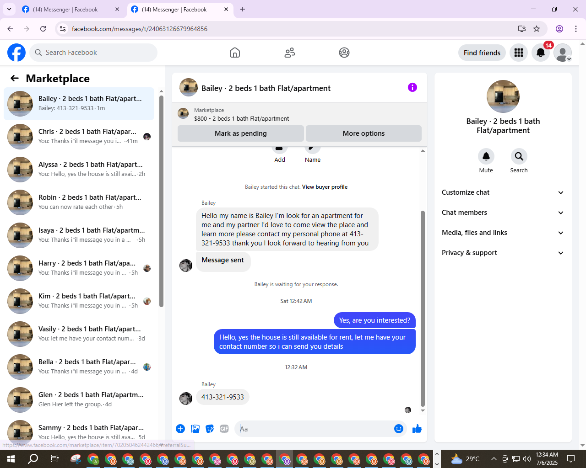Open the weather widget showing 29°C
586x468 pixels.
(x=465, y=459)
